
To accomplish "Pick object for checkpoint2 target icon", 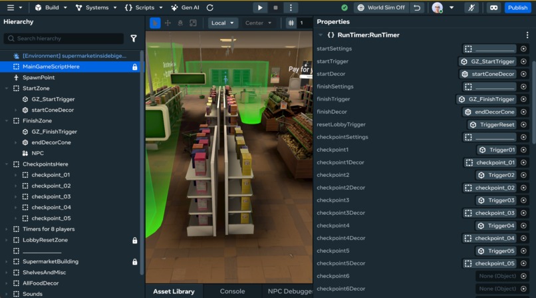I will [523, 175].
